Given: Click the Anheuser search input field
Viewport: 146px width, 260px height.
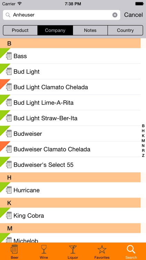Looking at the screenshot, I should click(62, 15).
